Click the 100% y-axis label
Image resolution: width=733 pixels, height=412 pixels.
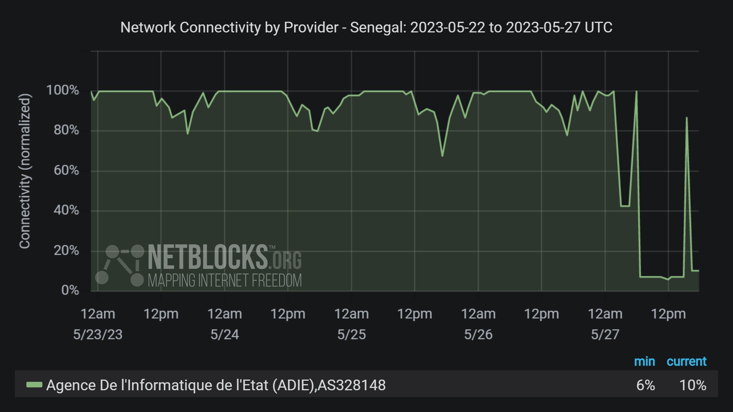[62, 90]
